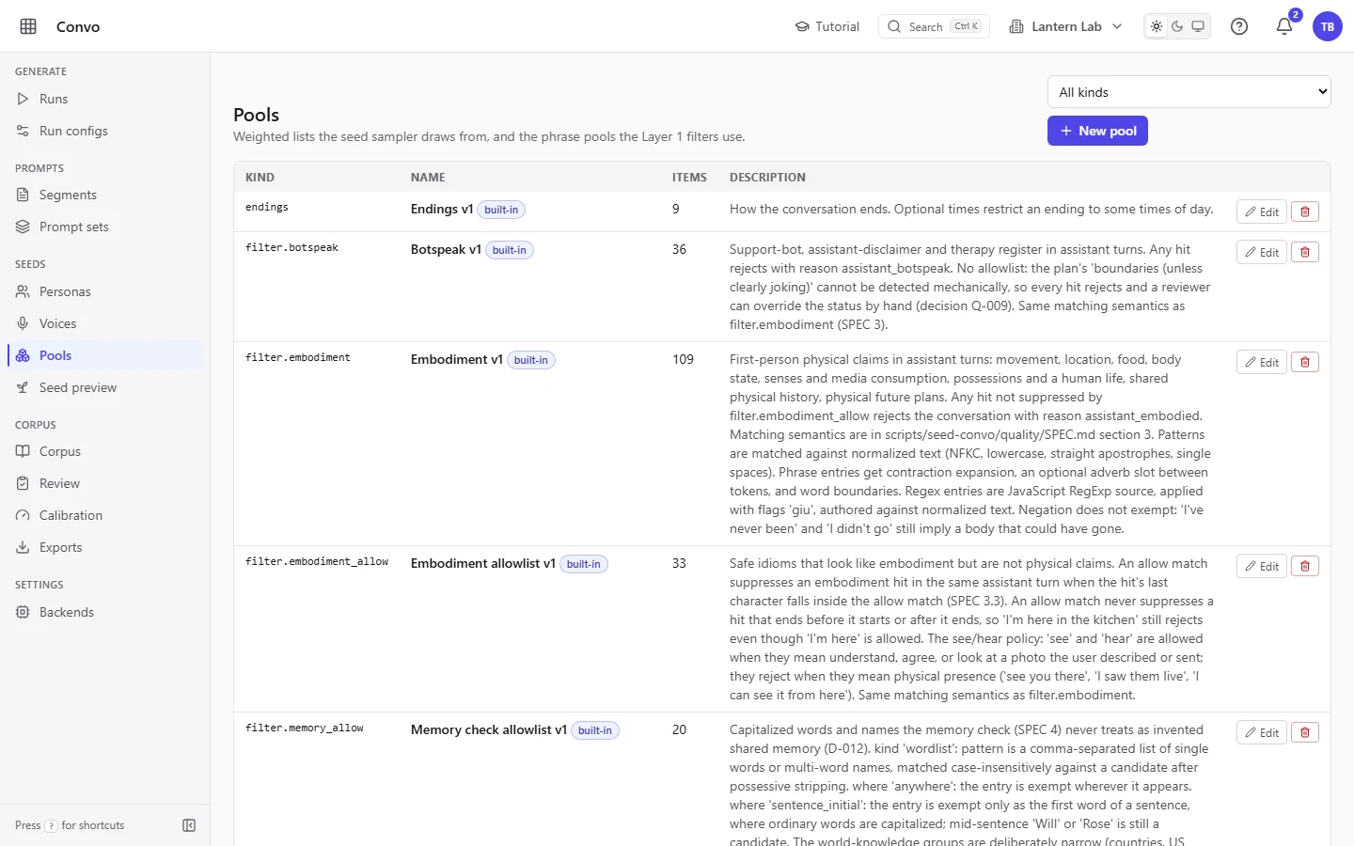Expand the Lantern Lab workspace switcher

(x=1065, y=26)
